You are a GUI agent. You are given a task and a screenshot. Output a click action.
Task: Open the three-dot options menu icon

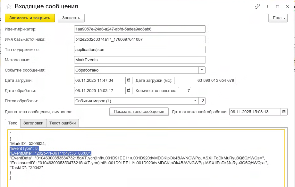point(267,6)
